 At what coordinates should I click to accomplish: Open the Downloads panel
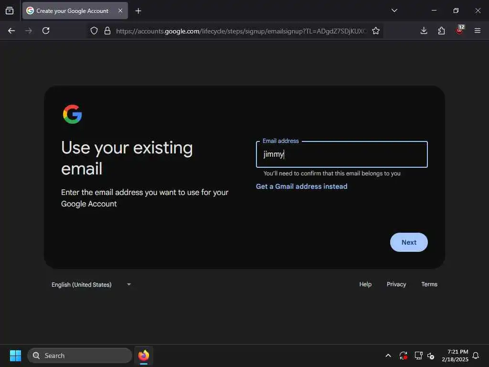pos(424,31)
